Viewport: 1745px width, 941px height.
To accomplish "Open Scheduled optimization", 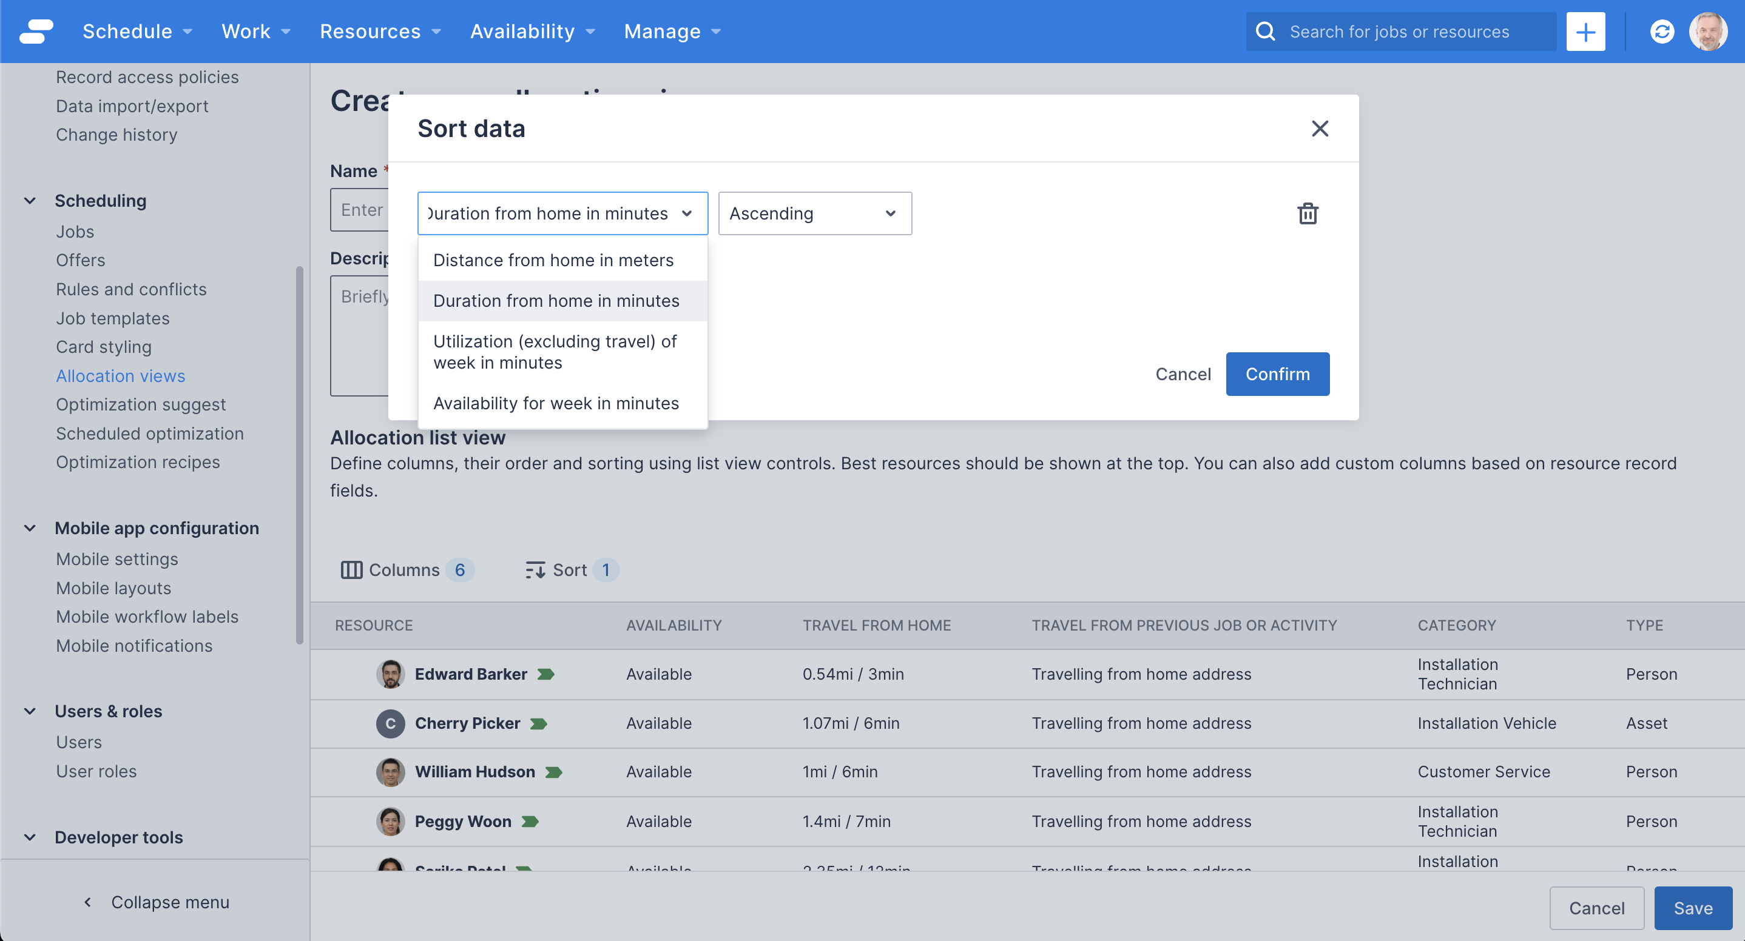I will [150, 434].
